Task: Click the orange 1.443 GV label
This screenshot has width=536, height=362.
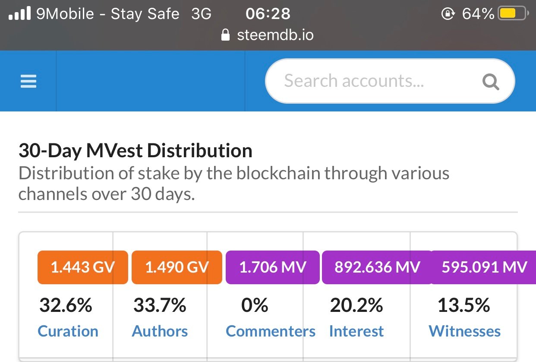Action: (83, 267)
